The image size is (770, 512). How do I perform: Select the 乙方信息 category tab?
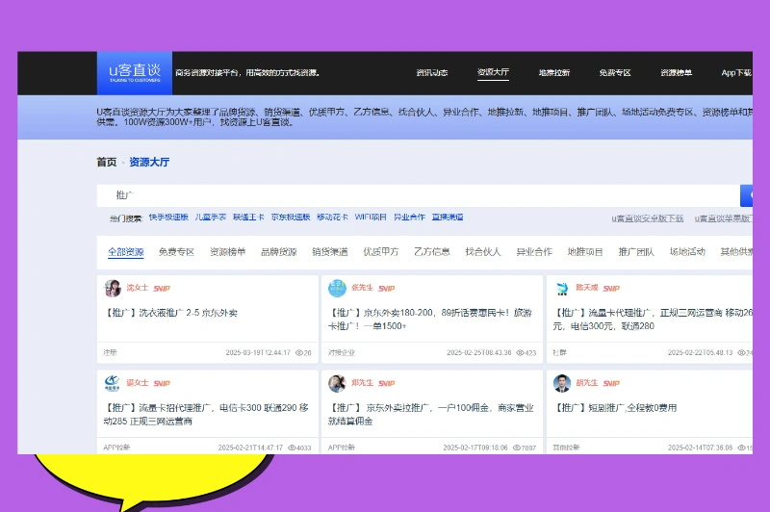tap(432, 252)
